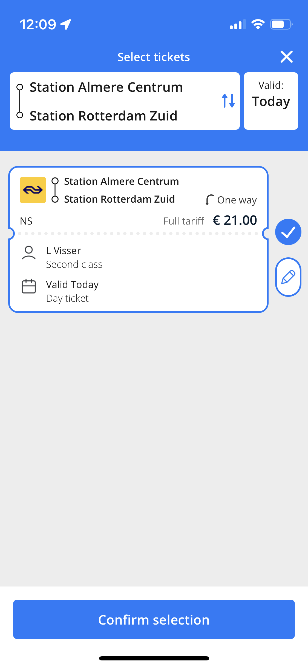Viewport: 308px width, 667px height.
Task: Tap the One way trip type
Action: click(231, 200)
